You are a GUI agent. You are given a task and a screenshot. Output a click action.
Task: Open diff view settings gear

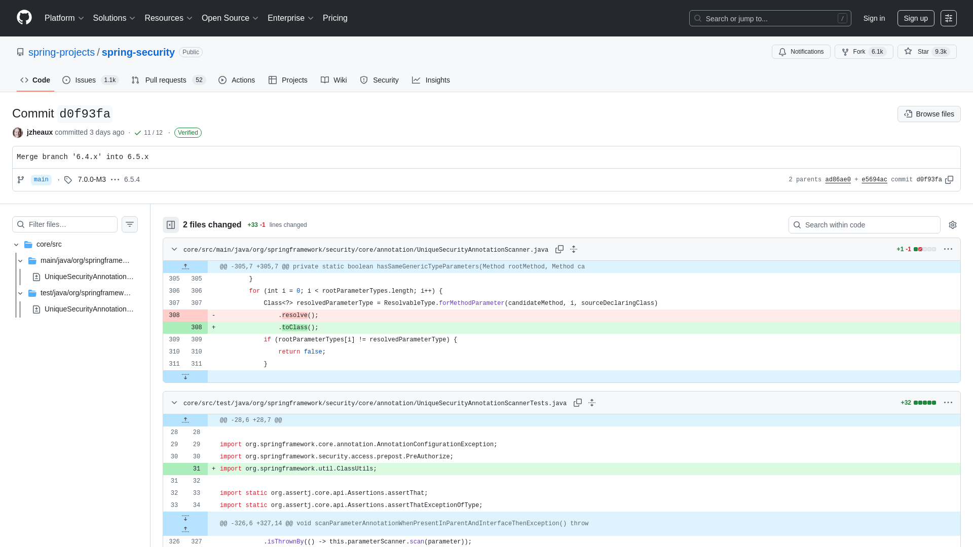point(953,225)
